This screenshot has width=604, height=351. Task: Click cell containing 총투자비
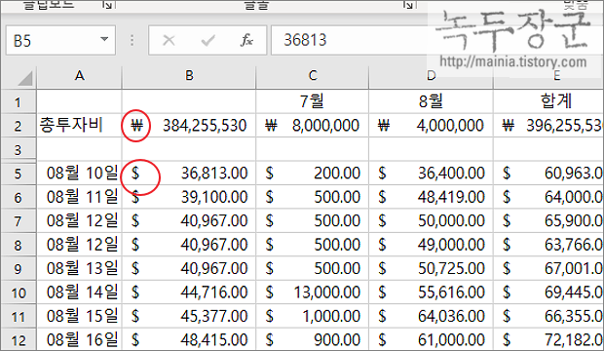click(79, 126)
